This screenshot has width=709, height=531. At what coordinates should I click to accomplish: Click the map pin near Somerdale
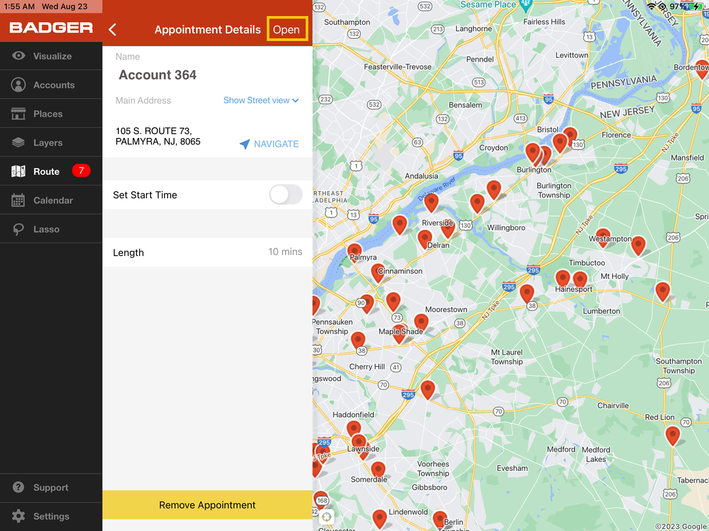[378, 471]
